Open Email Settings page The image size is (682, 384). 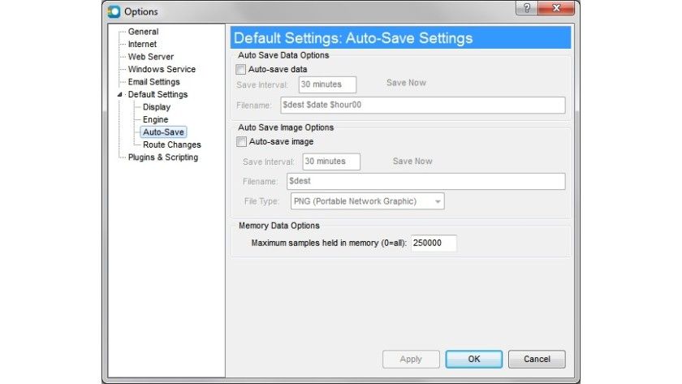click(153, 82)
